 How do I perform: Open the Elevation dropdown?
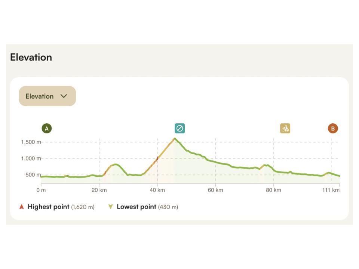point(47,96)
